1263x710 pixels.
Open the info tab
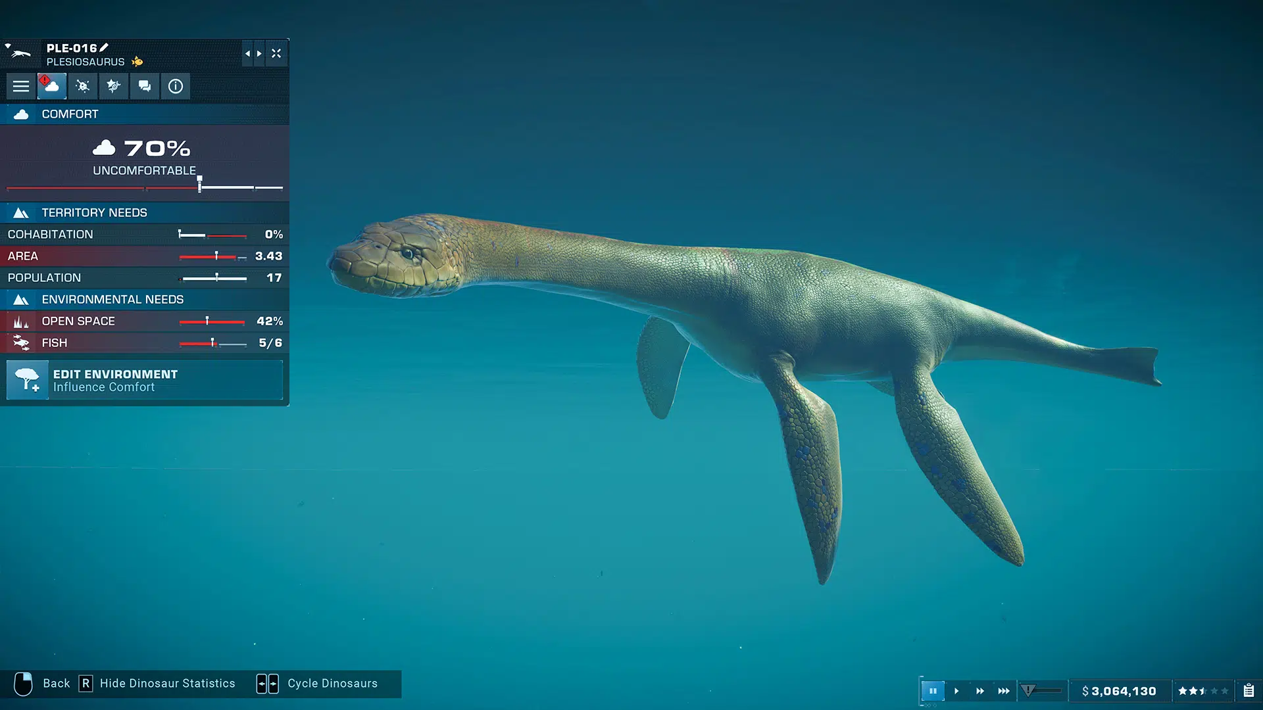(176, 86)
